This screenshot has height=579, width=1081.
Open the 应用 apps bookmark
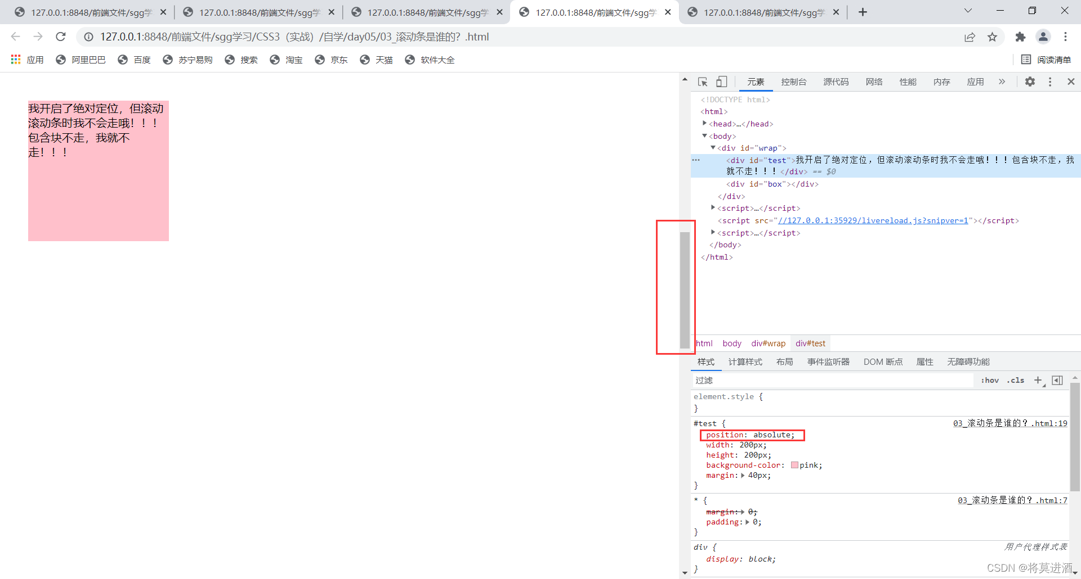tap(27, 60)
